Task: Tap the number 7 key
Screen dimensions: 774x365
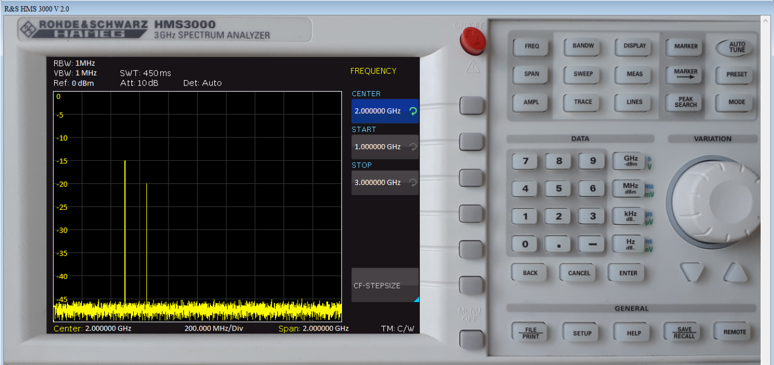Action: click(x=525, y=161)
